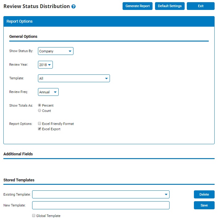The image size is (218, 222).
Task: Click the Report Options panel header
Action: coord(109,21)
